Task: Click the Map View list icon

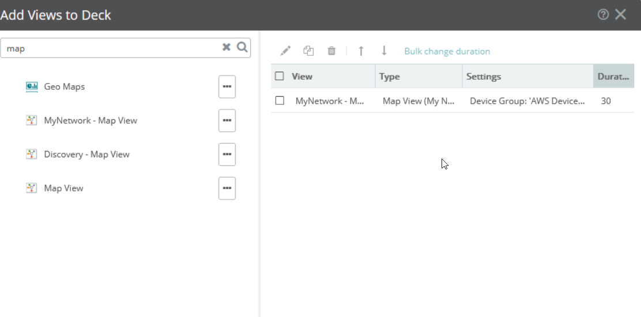Action: (x=32, y=188)
